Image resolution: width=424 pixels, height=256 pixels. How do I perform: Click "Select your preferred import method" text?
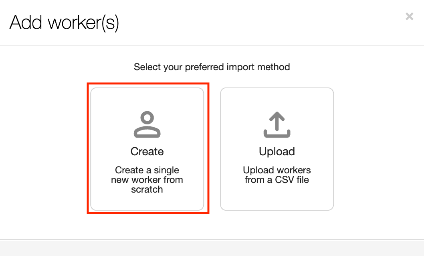point(212,67)
